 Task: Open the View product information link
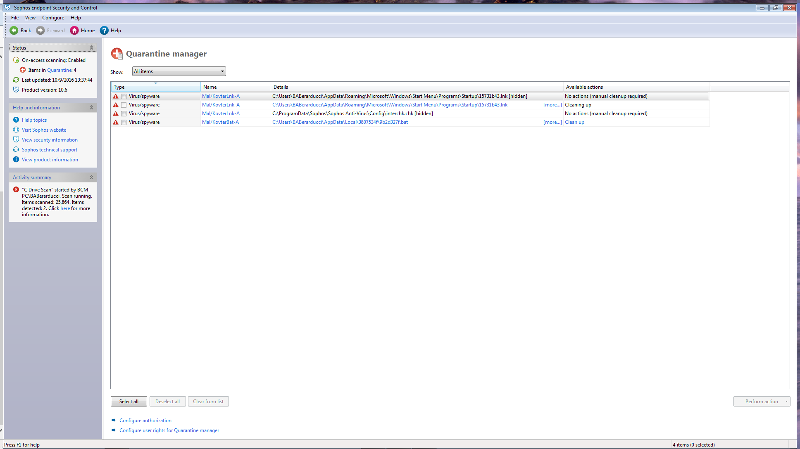pyautogui.click(x=50, y=160)
